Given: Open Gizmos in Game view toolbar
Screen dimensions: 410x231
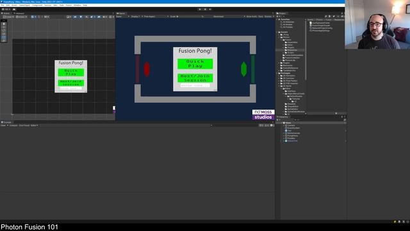Looking at the screenshot, I should point(269,17).
